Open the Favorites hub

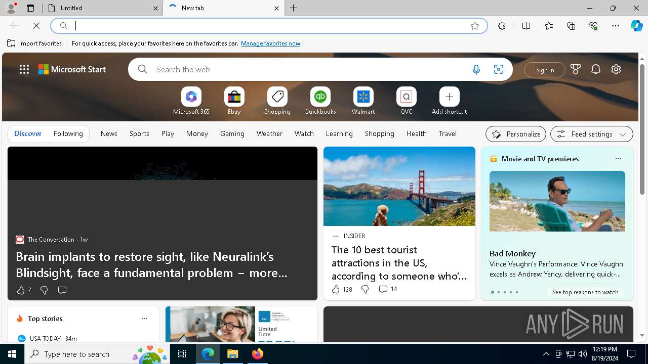click(x=549, y=26)
